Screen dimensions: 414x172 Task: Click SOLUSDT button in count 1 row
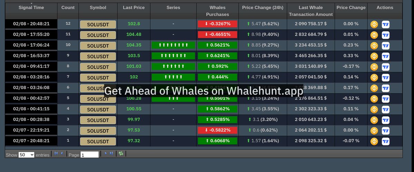click(98, 141)
